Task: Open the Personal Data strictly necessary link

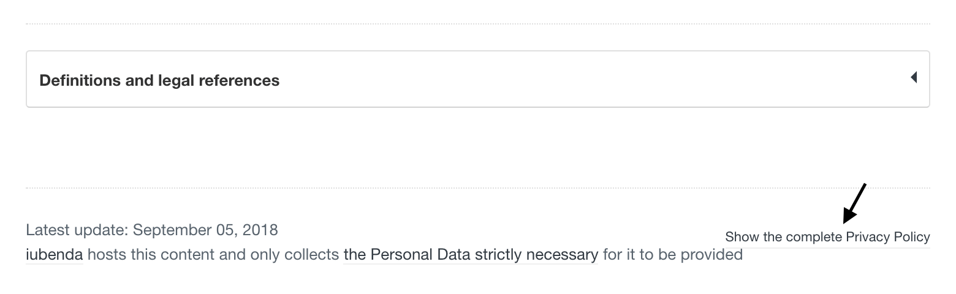Action: [471, 254]
